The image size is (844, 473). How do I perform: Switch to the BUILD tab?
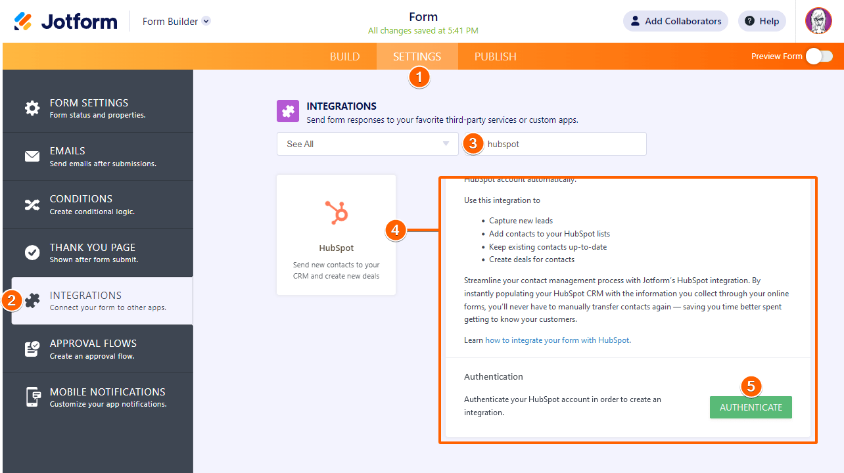(344, 56)
